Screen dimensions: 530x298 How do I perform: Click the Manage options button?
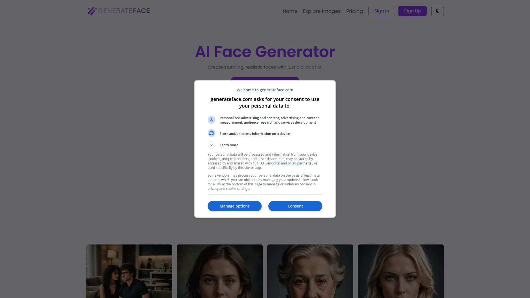coord(234,206)
